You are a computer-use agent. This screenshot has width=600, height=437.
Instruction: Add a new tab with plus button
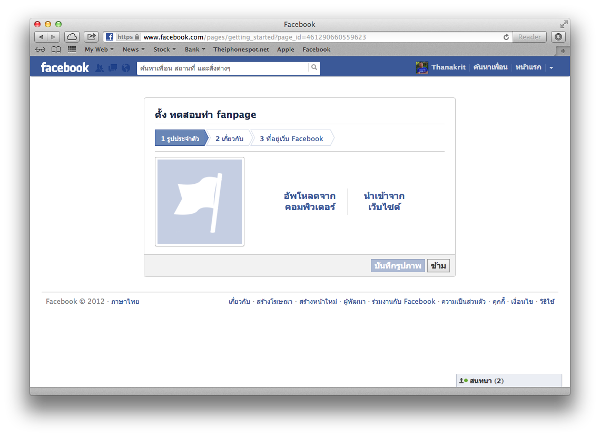coord(563,51)
